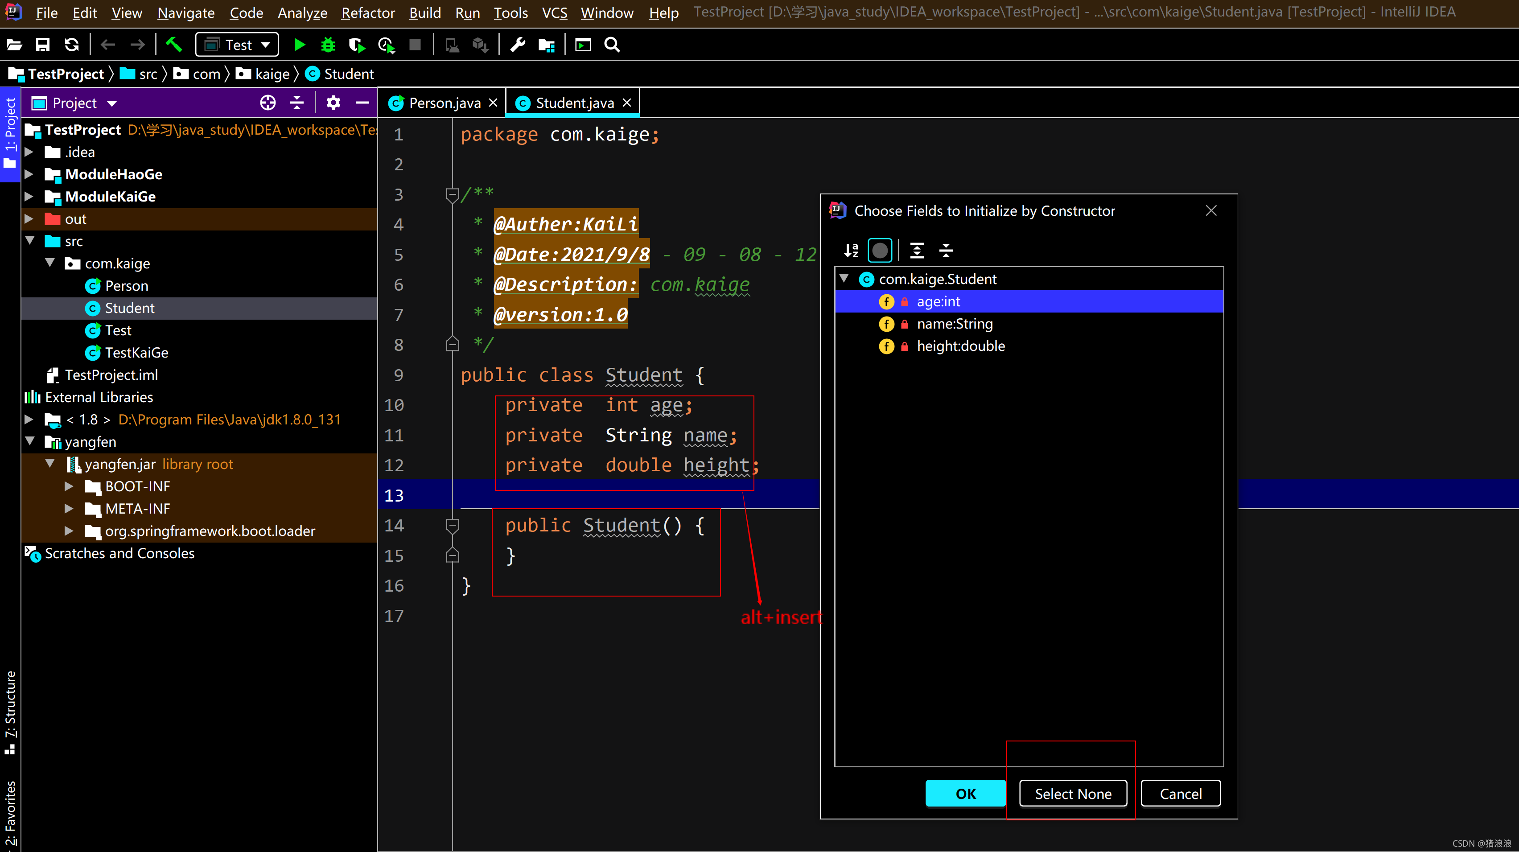Navigate back with left arrow icon
This screenshot has width=1519, height=852.
[x=108, y=45]
